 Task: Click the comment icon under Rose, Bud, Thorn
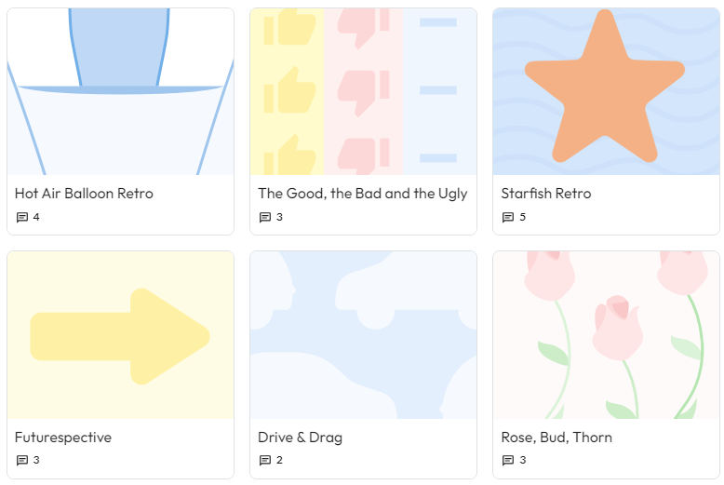coord(508,461)
